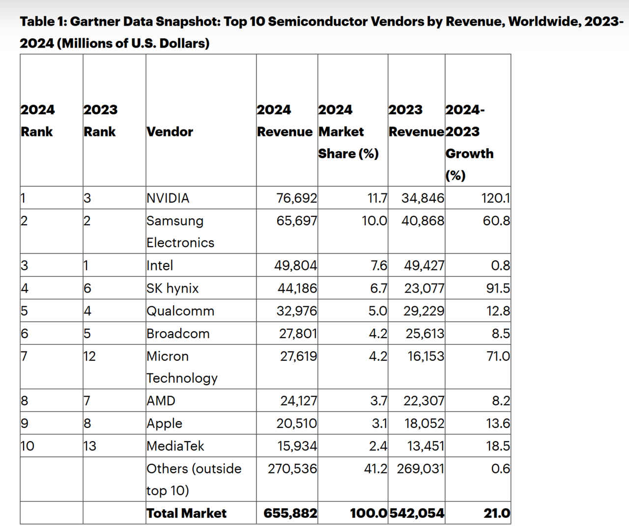629x528 pixels.
Task: Click Apple's market share 3.1
Action: coord(380,423)
